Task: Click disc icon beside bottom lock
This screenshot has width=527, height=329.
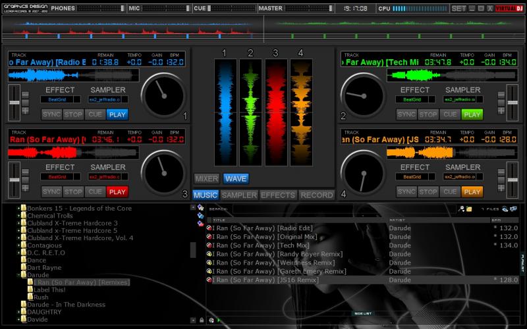Action: [211, 320]
